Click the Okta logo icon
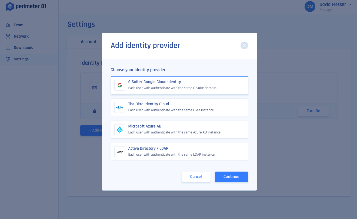This screenshot has height=219, width=357. 120,107
